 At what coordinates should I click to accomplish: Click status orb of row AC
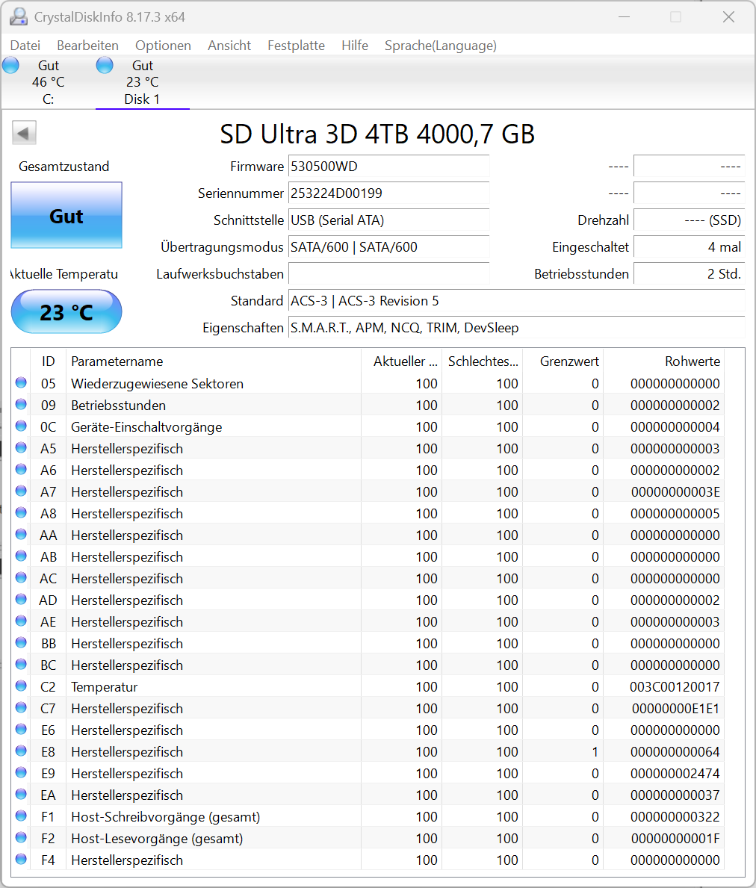coord(21,577)
